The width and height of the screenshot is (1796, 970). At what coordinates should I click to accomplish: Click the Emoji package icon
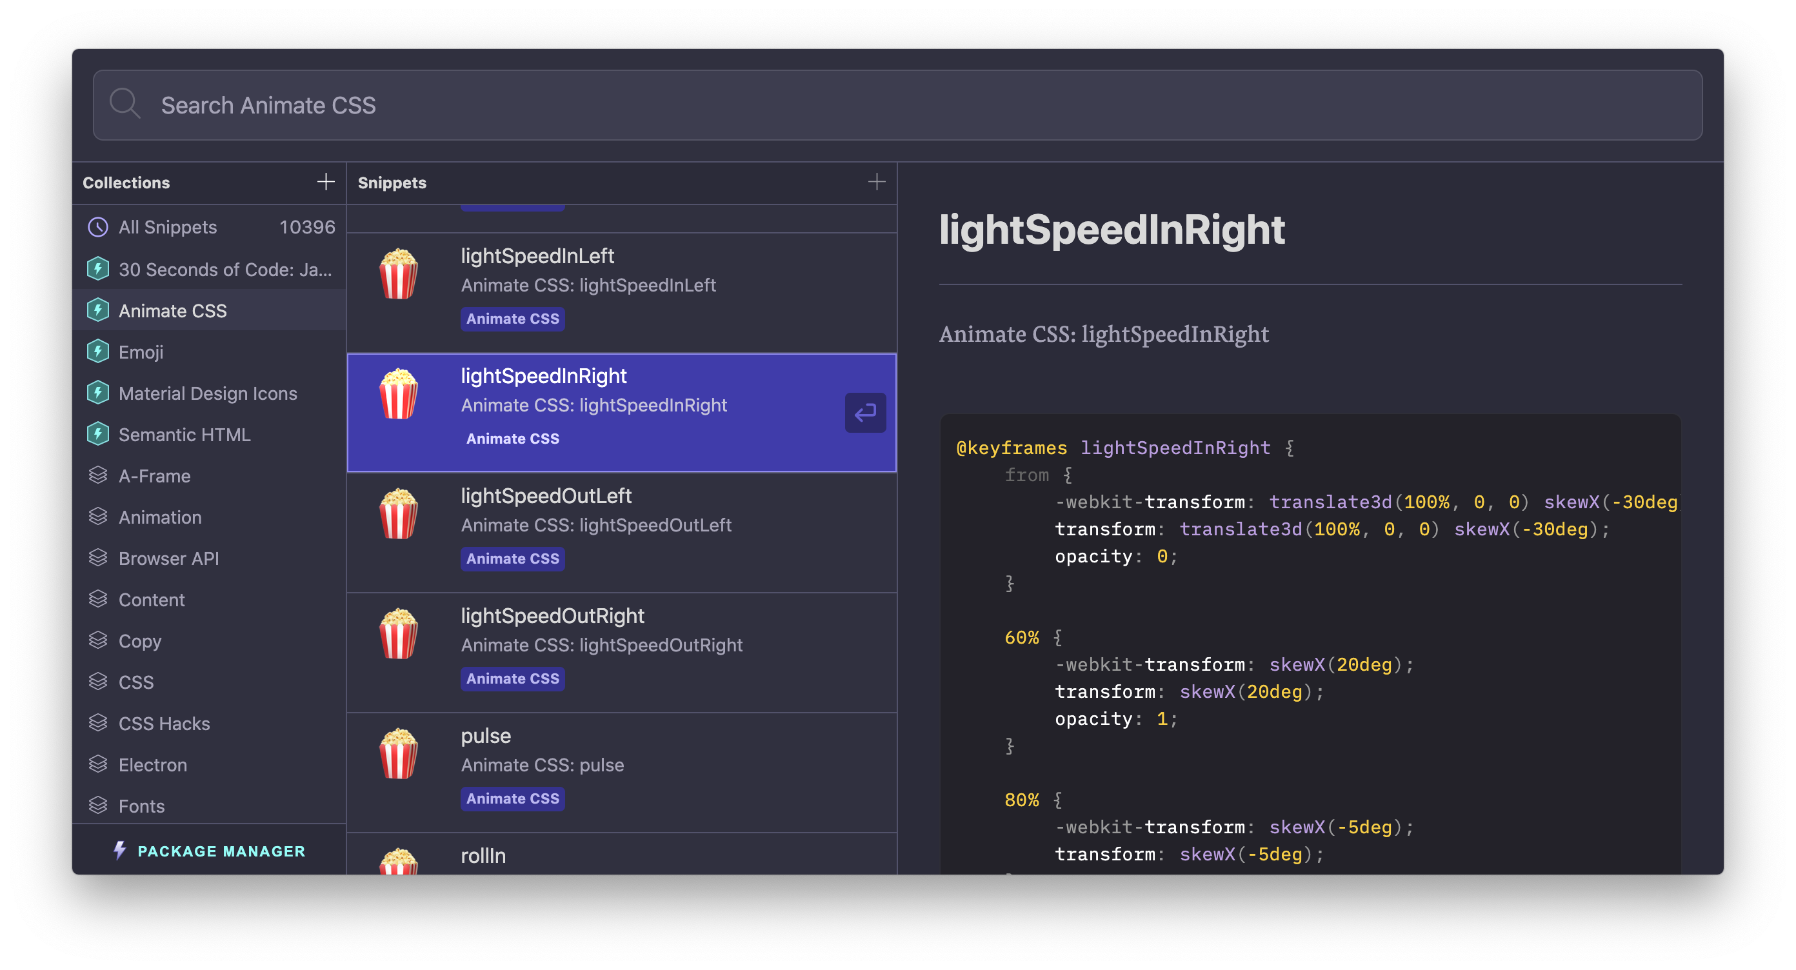97,351
